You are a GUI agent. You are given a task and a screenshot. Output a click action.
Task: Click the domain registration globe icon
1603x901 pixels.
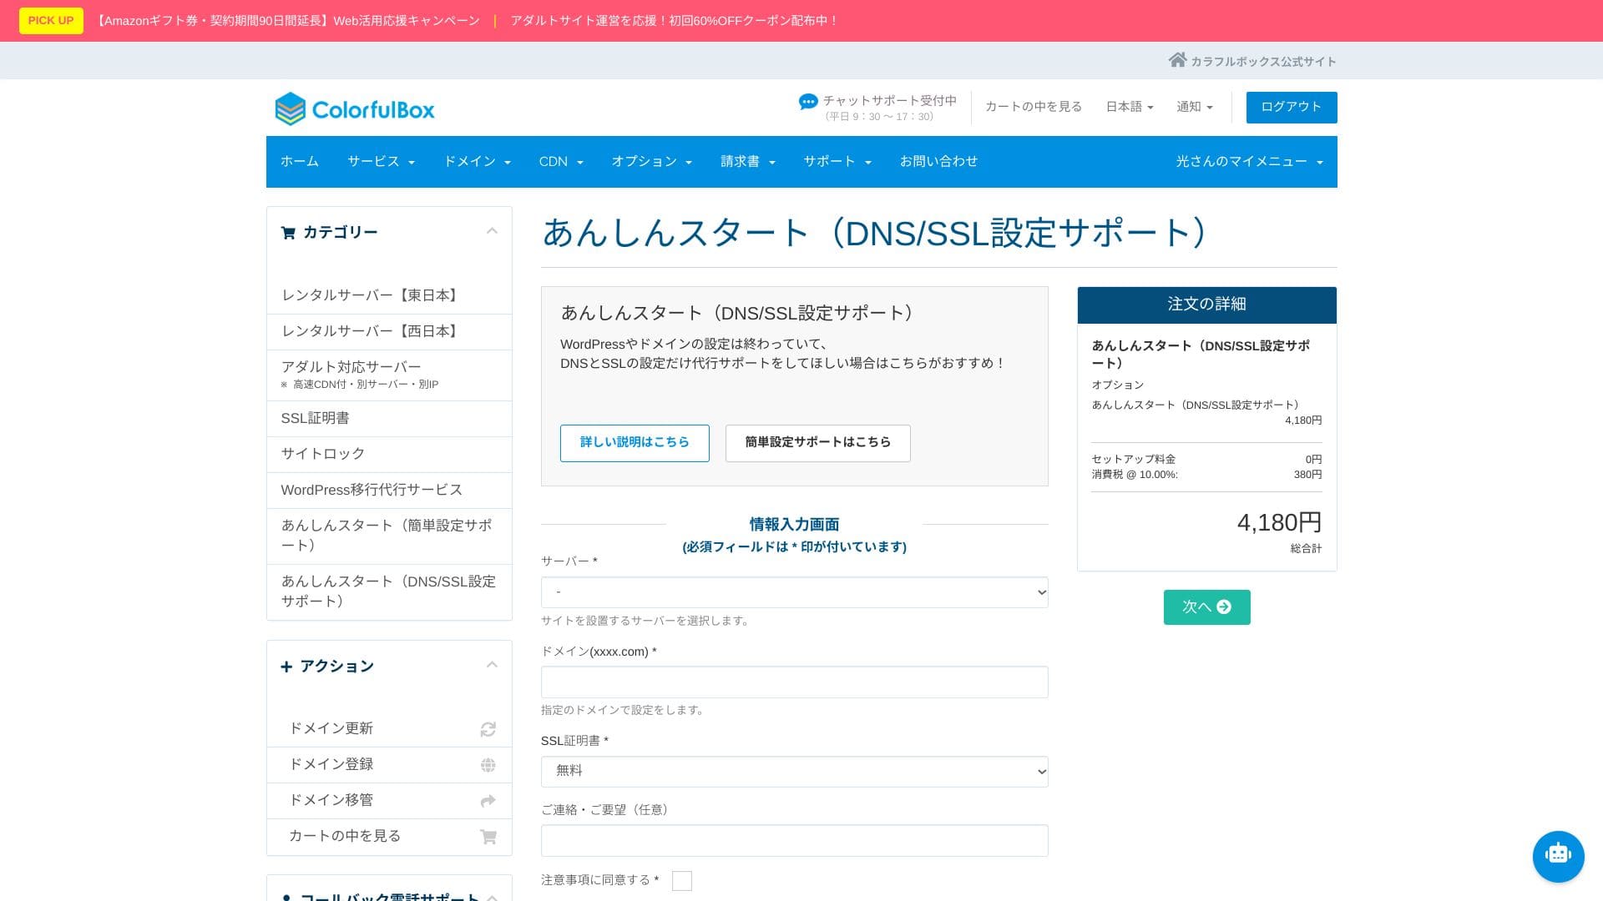coord(488,765)
